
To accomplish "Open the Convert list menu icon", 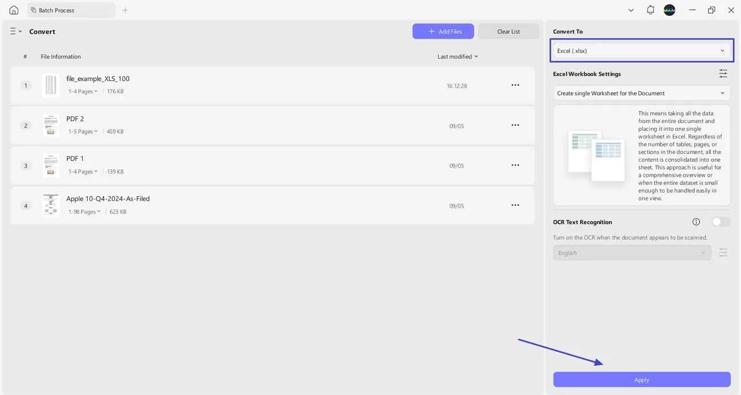I will point(15,31).
